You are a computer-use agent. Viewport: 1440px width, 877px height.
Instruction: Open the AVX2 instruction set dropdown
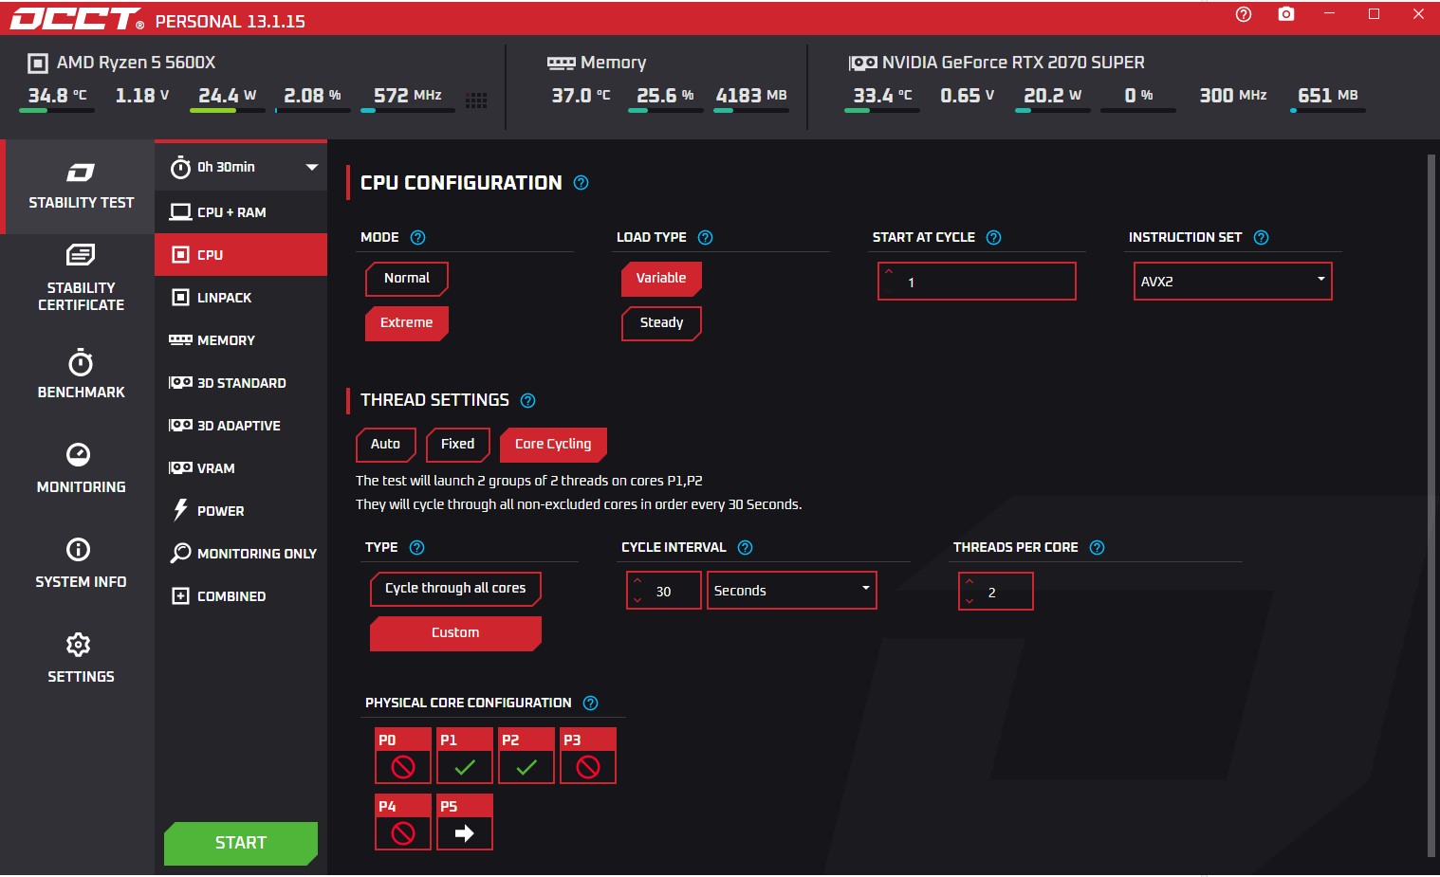click(1233, 282)
